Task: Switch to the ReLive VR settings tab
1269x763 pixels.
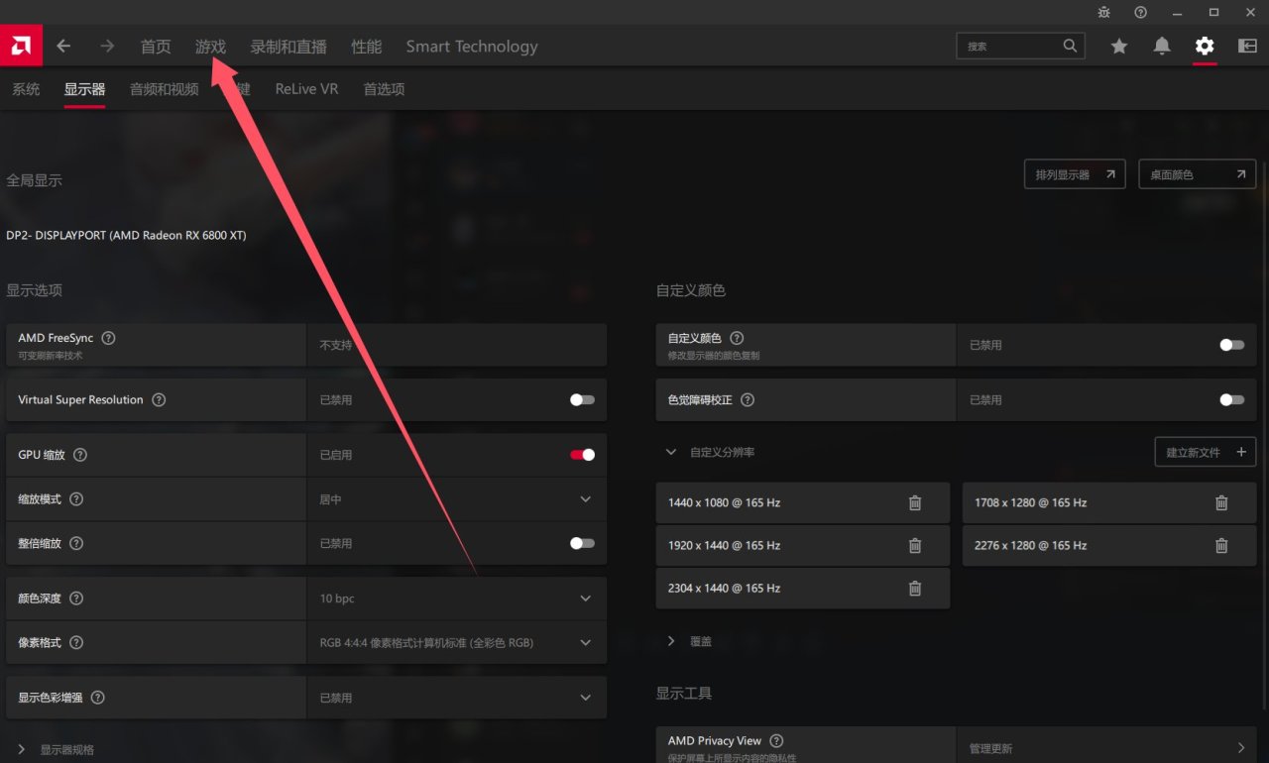Action: click(x=306, y=89)
